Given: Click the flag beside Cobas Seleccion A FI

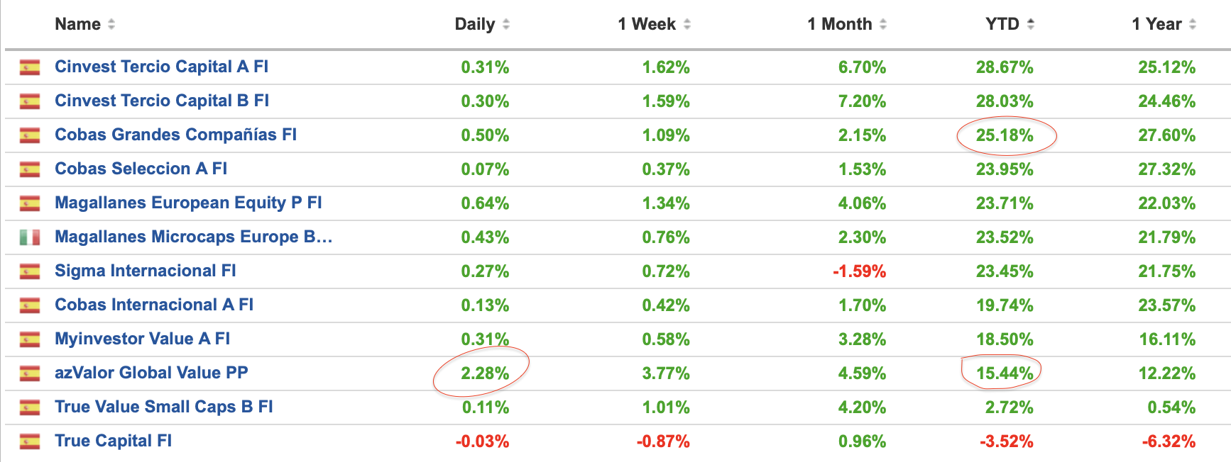Looking at the screenshot, I should click(30, 169).
